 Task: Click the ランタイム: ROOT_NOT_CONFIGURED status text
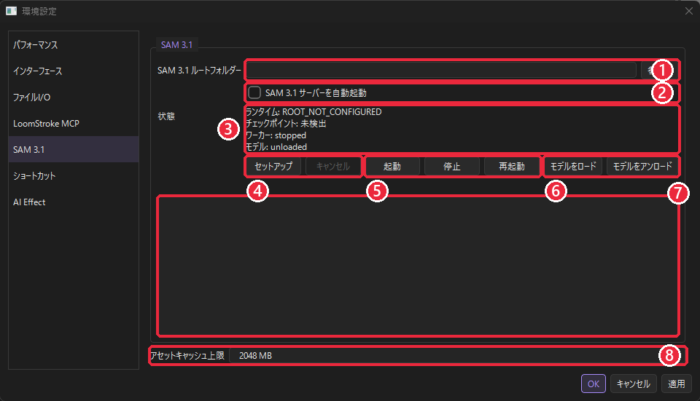pyautogui.click(x=314, y=112)
